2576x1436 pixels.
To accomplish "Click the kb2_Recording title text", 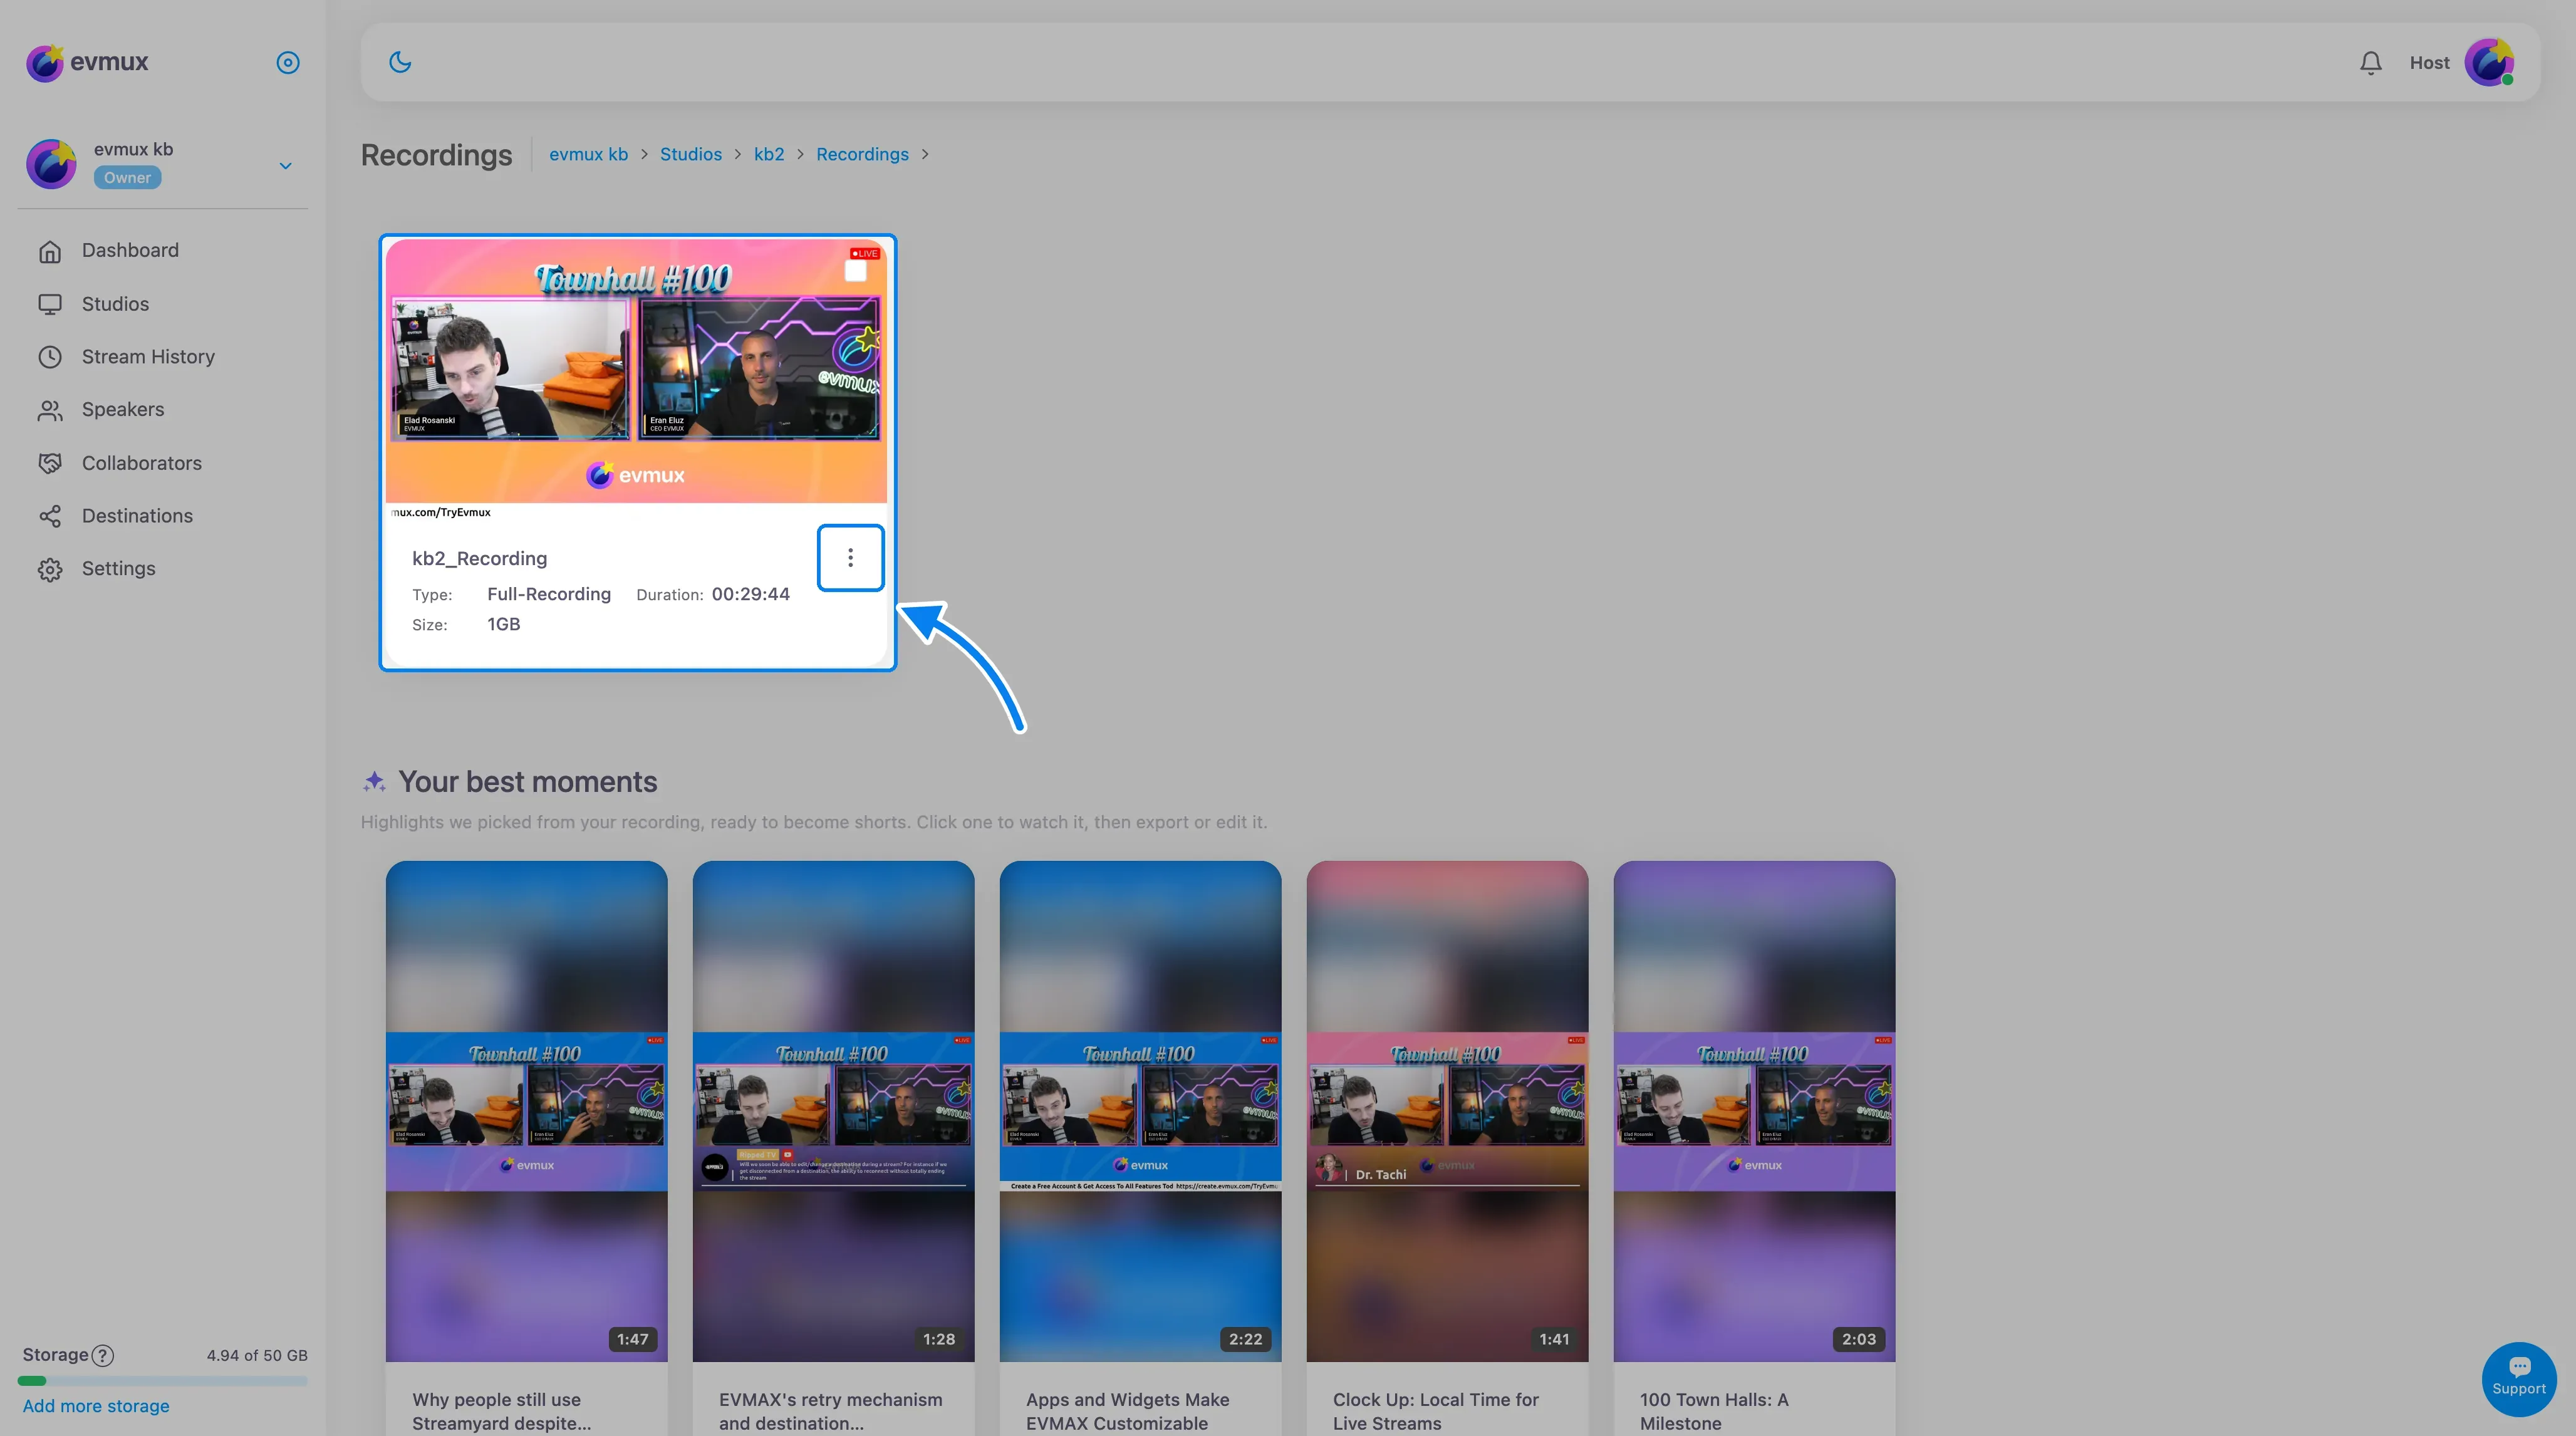I will click(x=480, y=558).
